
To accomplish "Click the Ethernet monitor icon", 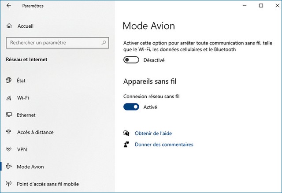I will coord(8,115).
